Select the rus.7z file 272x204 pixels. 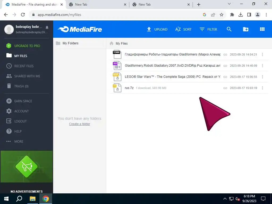(189, 88)
